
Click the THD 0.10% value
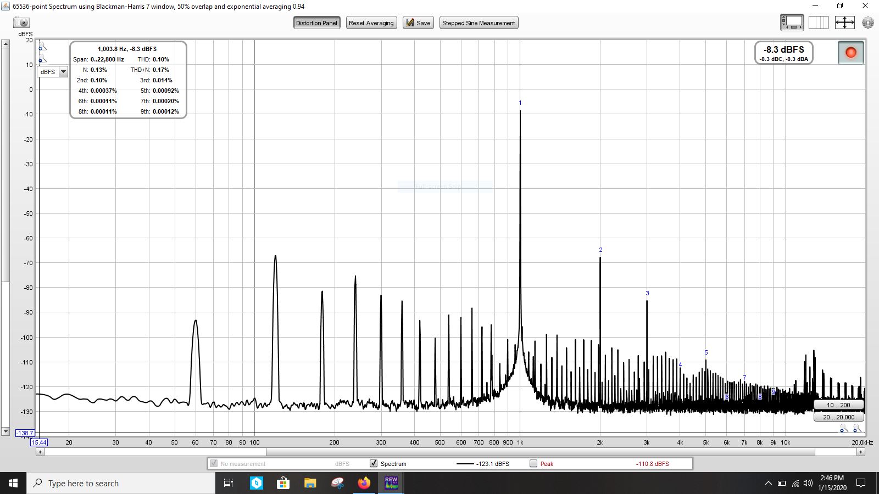coord(161,59)
